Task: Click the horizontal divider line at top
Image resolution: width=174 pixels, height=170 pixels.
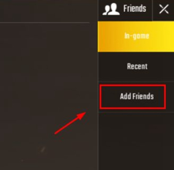Action: 45,23
